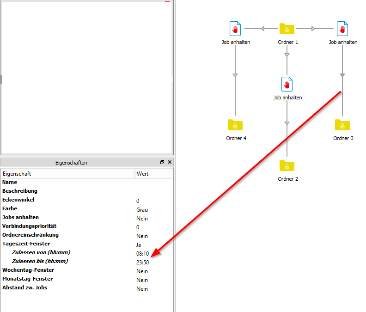Screen dimensions: 366x312
Task: Change Jobs anhalten value Nein
Action: pyautogui.click(x=142, y=219)
